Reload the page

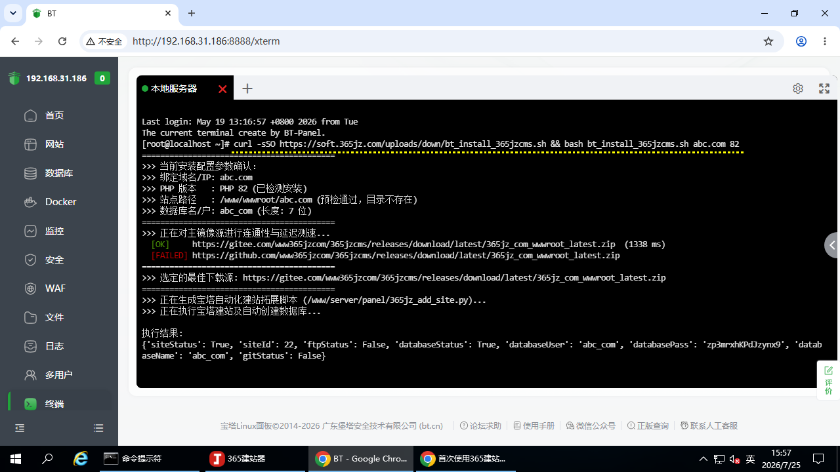[62, 41]
